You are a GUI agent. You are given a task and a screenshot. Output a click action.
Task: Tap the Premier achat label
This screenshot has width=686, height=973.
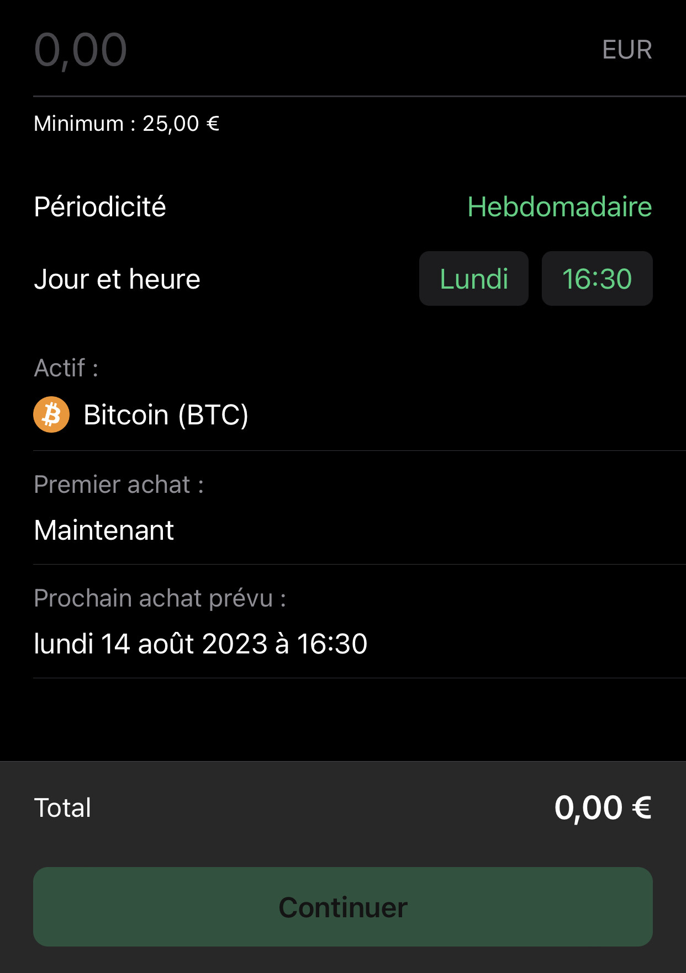coord(119,485)
